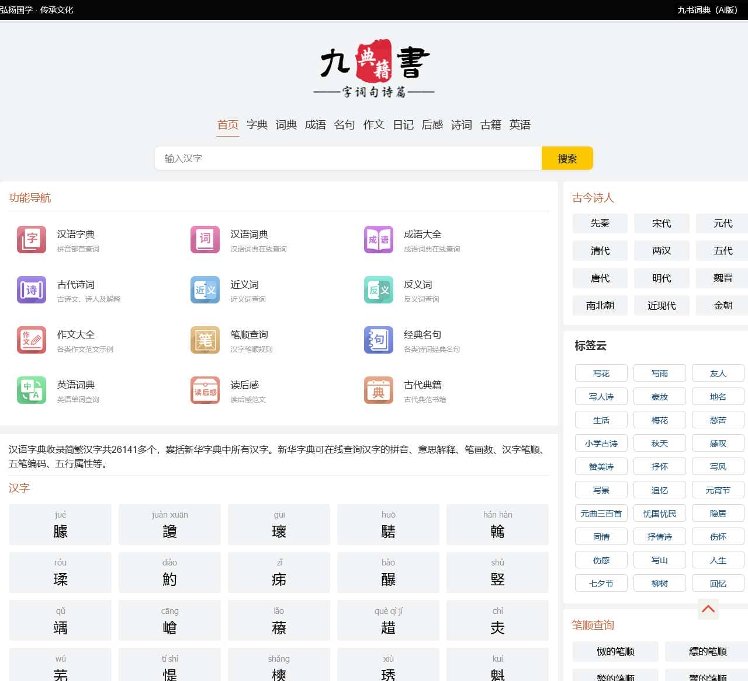
Task: Select the 元曲三百首 tag
Action: click(601, 513)
